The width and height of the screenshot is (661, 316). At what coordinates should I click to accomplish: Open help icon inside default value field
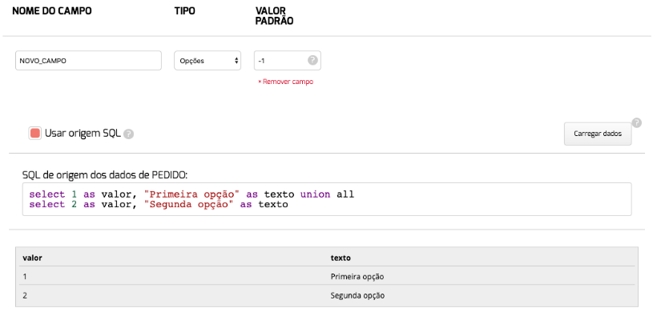click(312, 61)
